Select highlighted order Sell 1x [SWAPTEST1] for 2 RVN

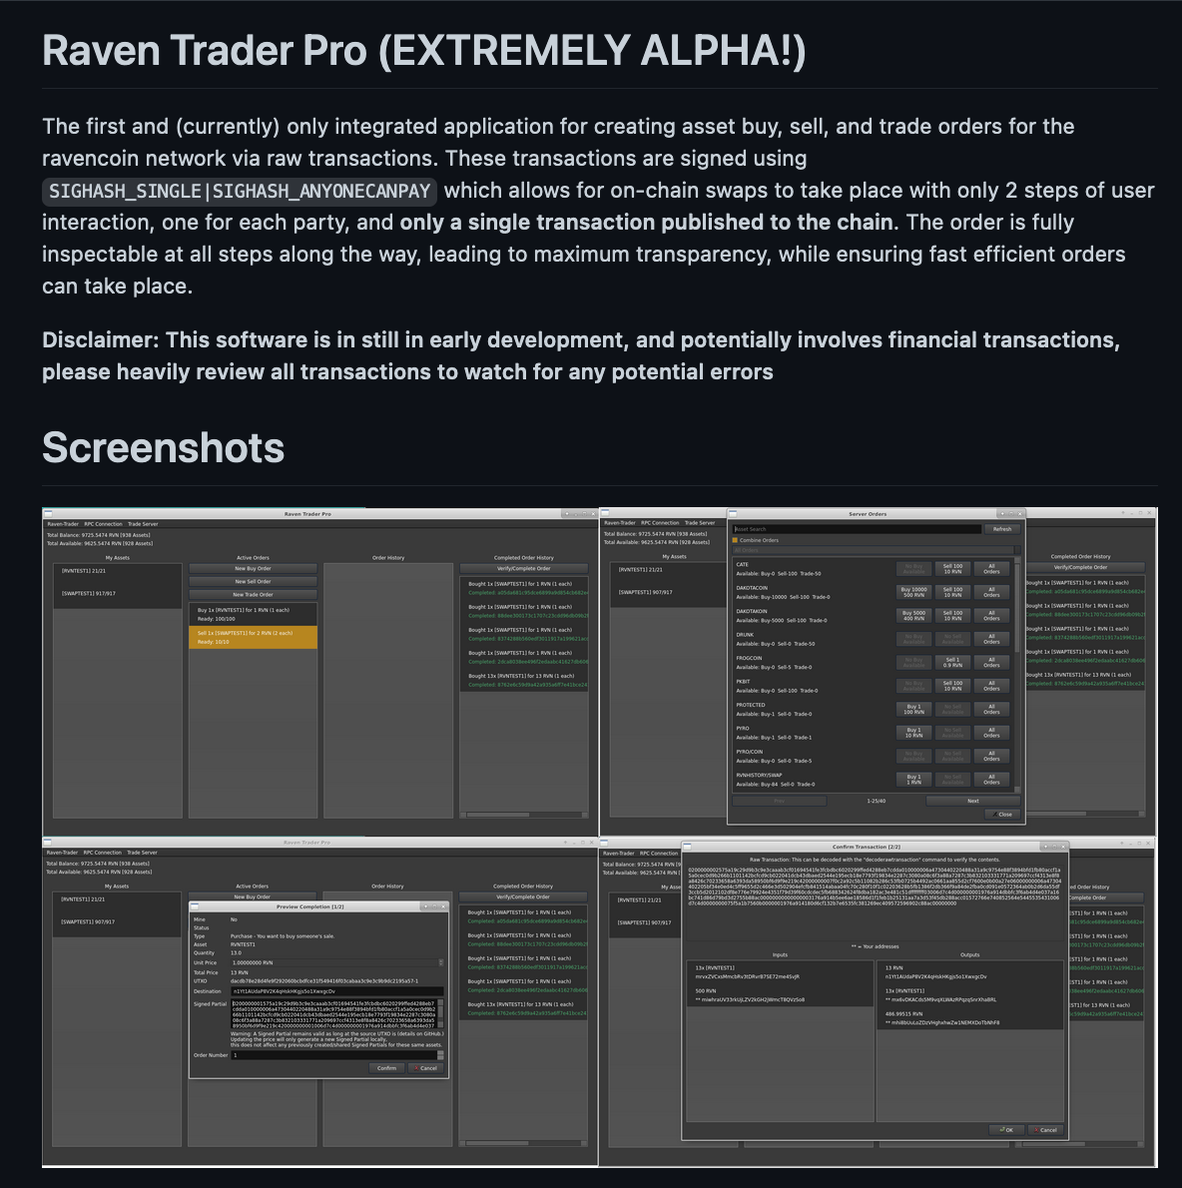coord(253,637)
